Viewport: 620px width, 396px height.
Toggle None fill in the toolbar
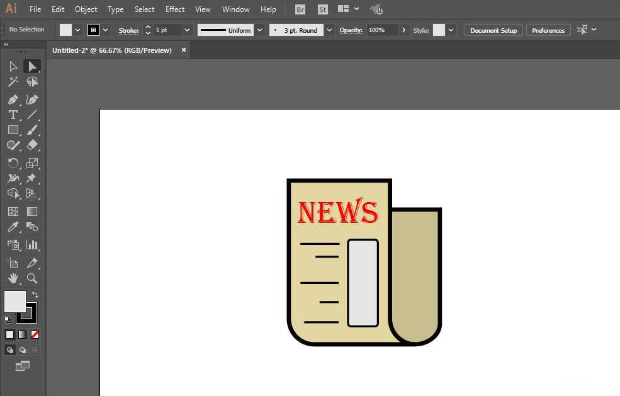point(35,334)
